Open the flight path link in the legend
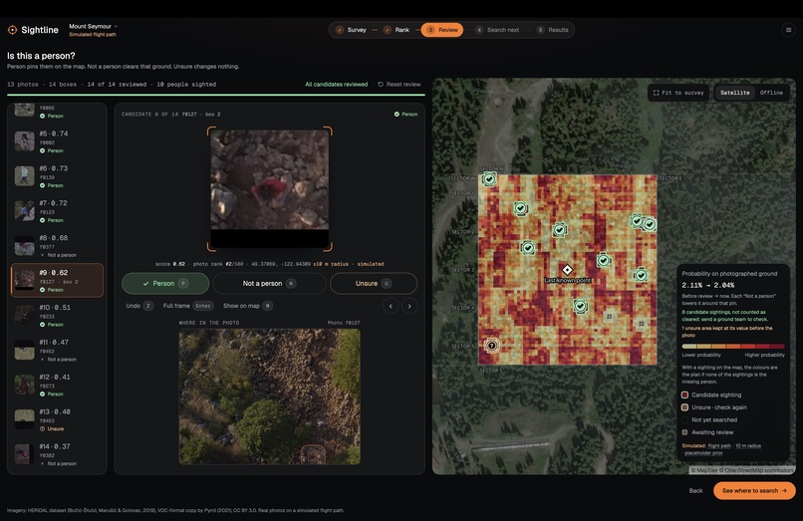803x521 pixels. click(719, 445)
